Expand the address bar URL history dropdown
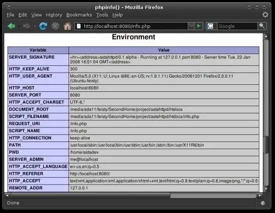The width and height of the screenshot is (275, 213). point(191,26)
